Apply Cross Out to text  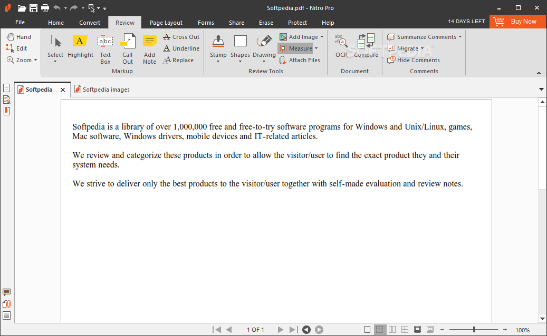click(181, 37)
